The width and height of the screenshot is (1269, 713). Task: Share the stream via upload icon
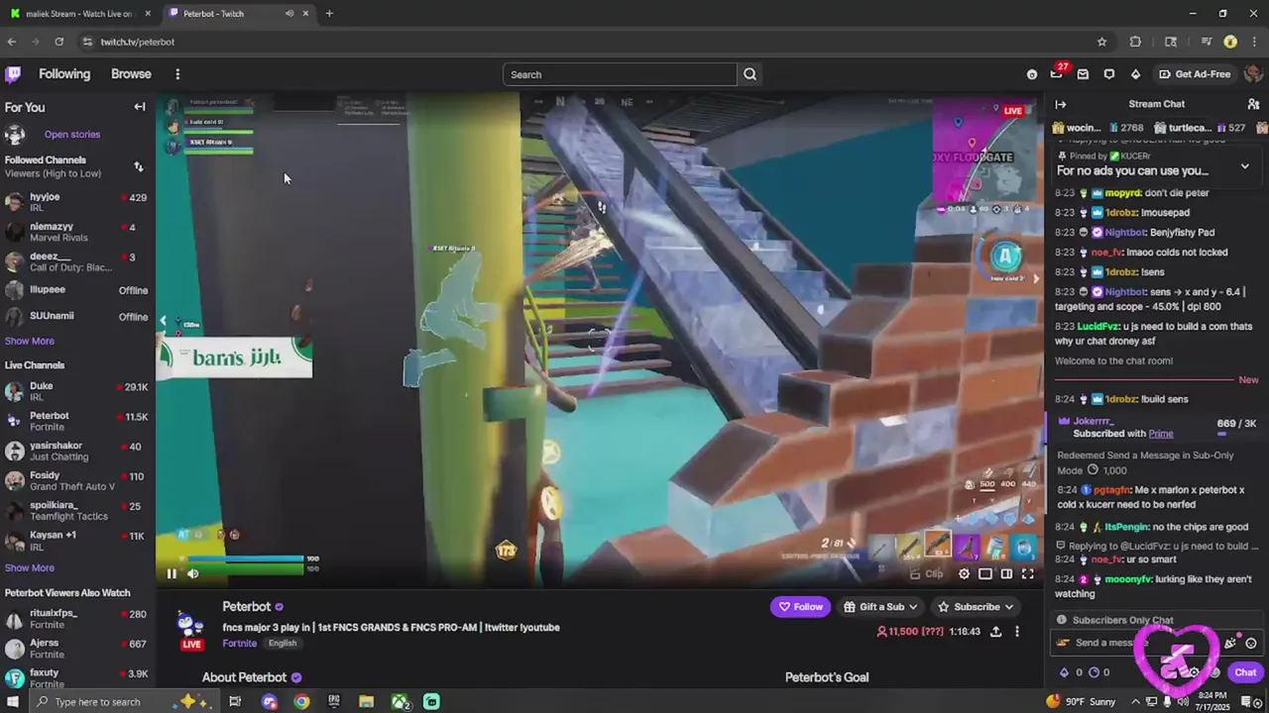pos(995,632)
